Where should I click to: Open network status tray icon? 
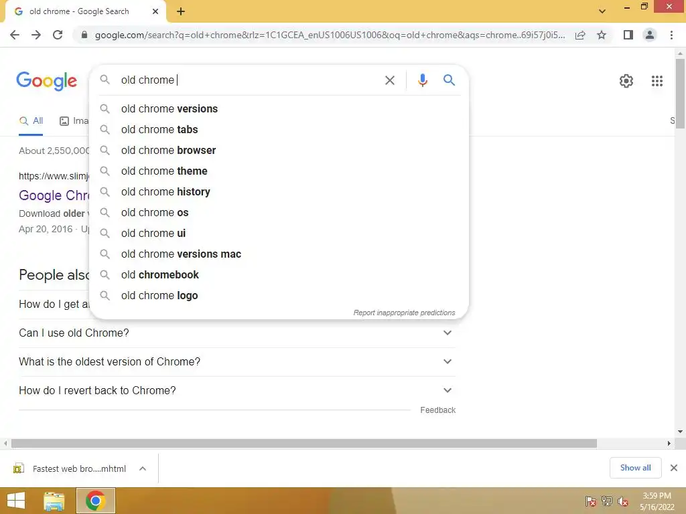[607, 501]
